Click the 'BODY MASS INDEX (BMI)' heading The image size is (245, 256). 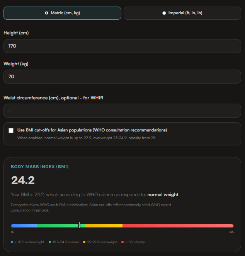pyautogui.click(x=40, y=167)
